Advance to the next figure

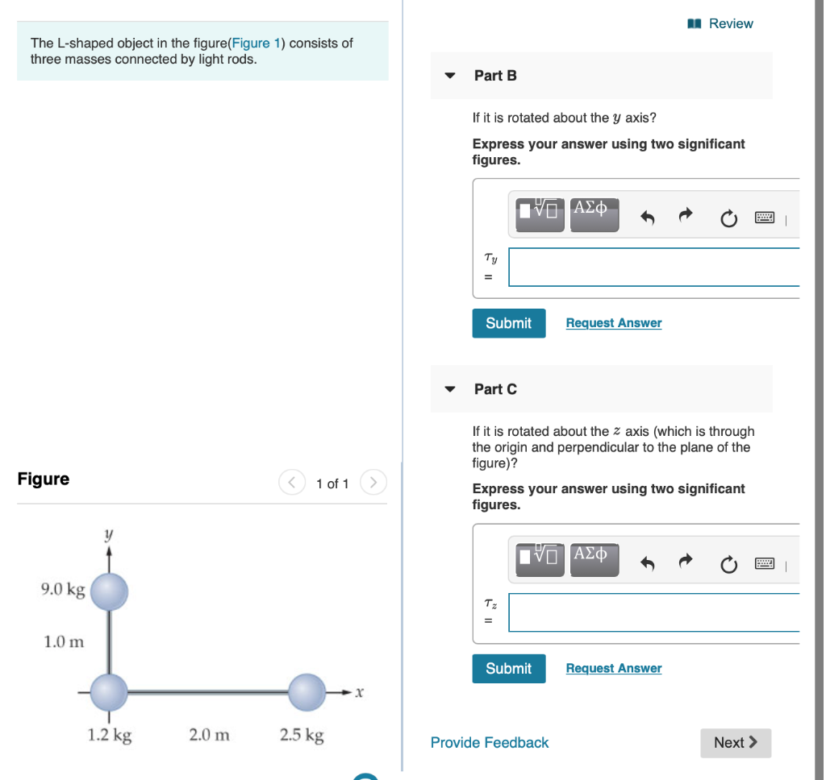pos(373,482)
